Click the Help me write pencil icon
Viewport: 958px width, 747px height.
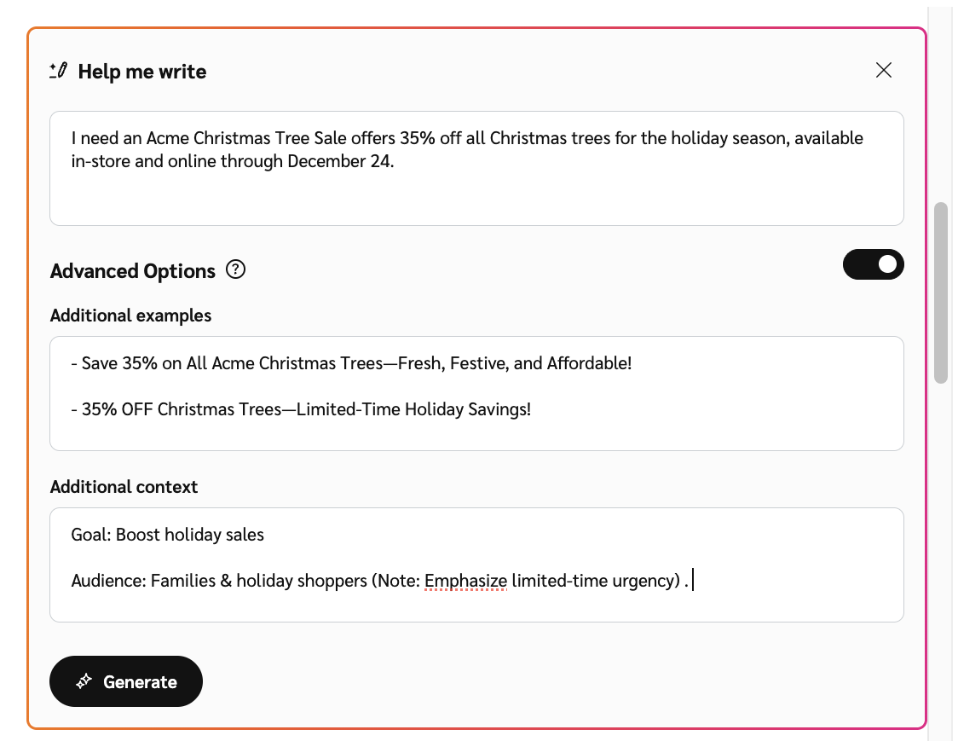click(58, 71)
